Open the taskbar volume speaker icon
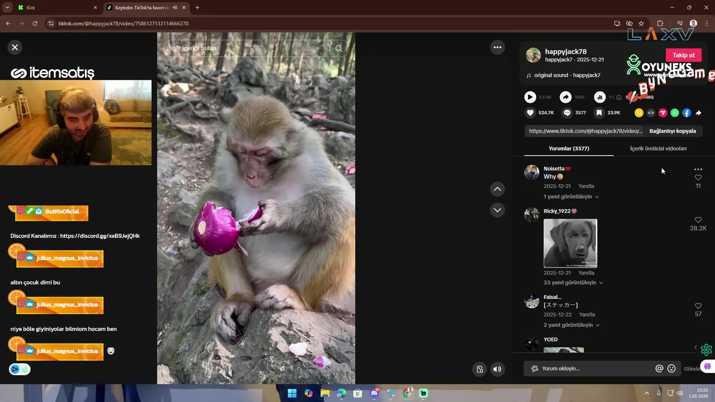This screenshot has height=402, width=715. (680, 394)
